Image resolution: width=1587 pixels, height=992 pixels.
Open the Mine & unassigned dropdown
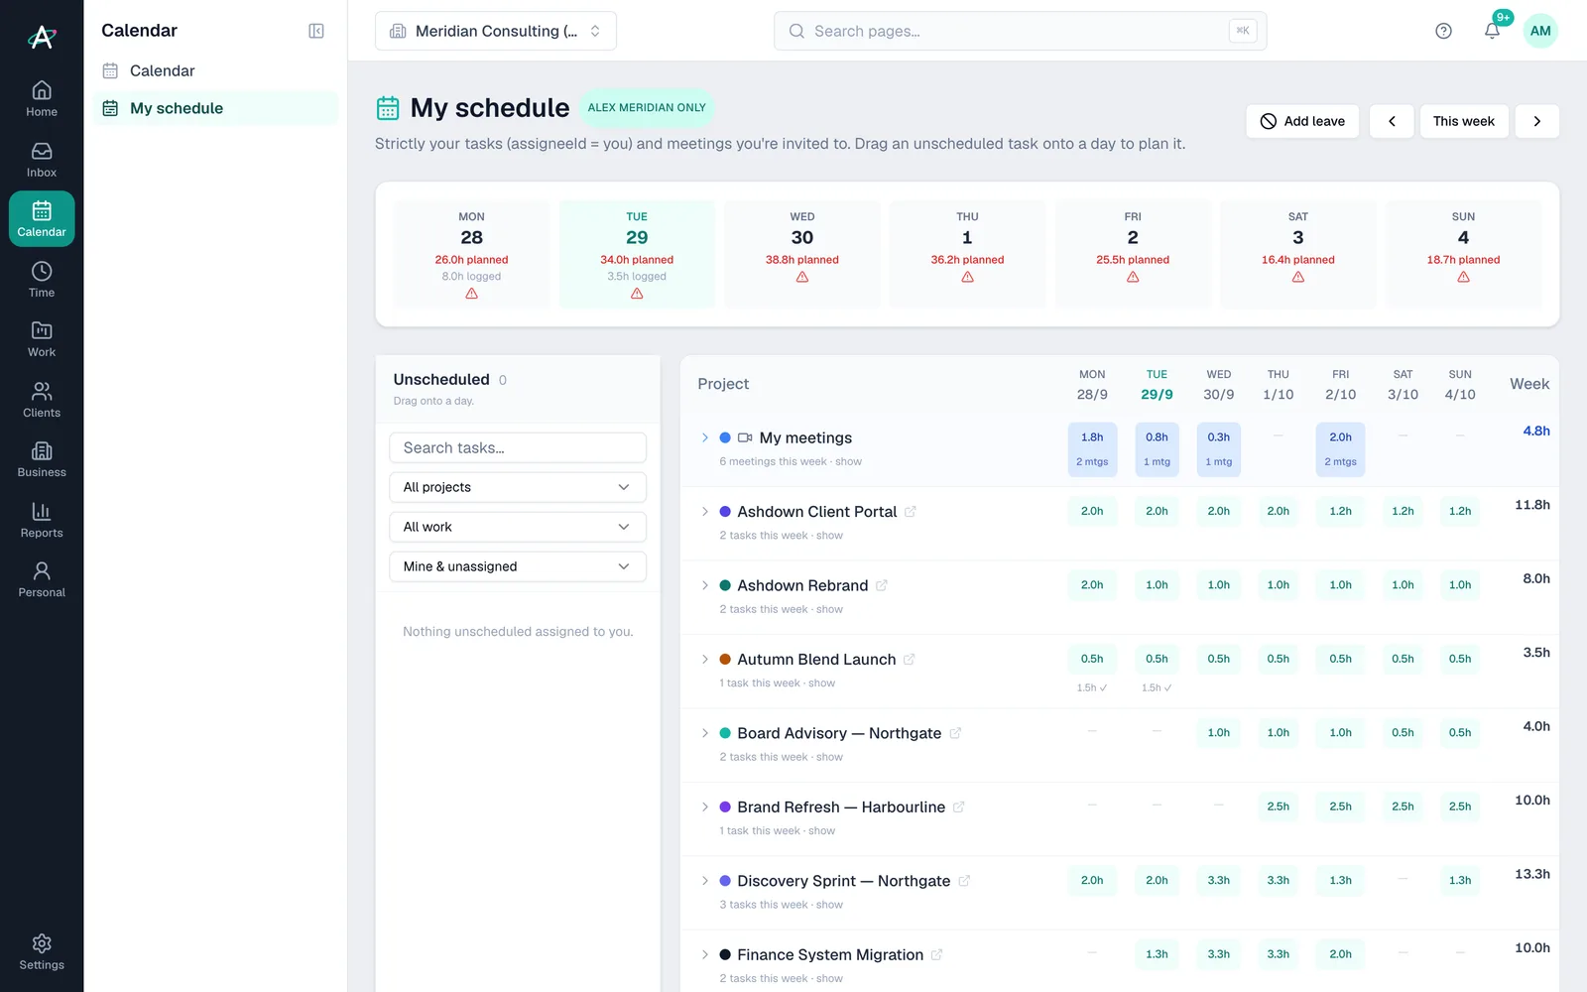click(518, 566)
